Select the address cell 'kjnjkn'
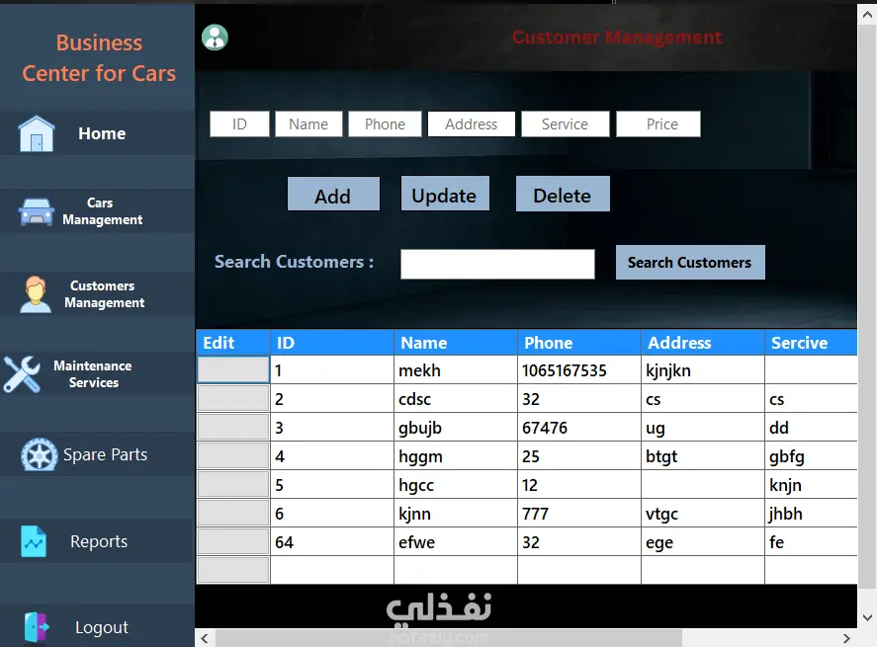The width and height of the screenshot is (877, 647). [703, 369]
